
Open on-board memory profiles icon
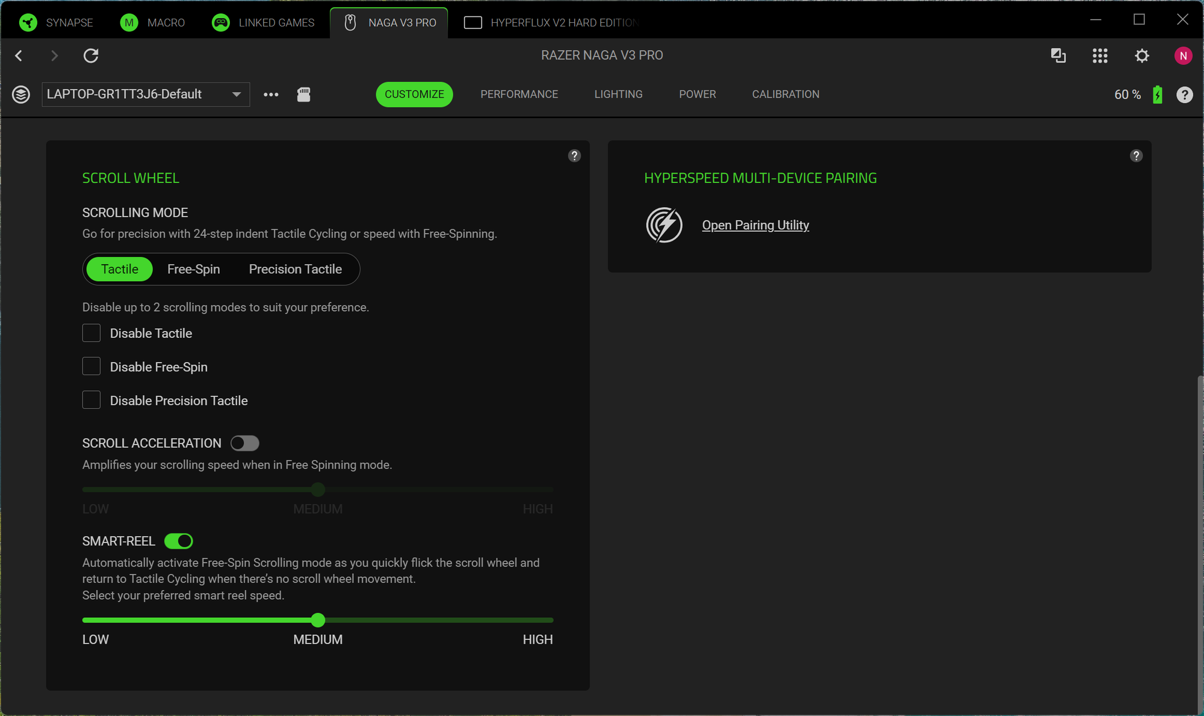(x=304, y=95)
